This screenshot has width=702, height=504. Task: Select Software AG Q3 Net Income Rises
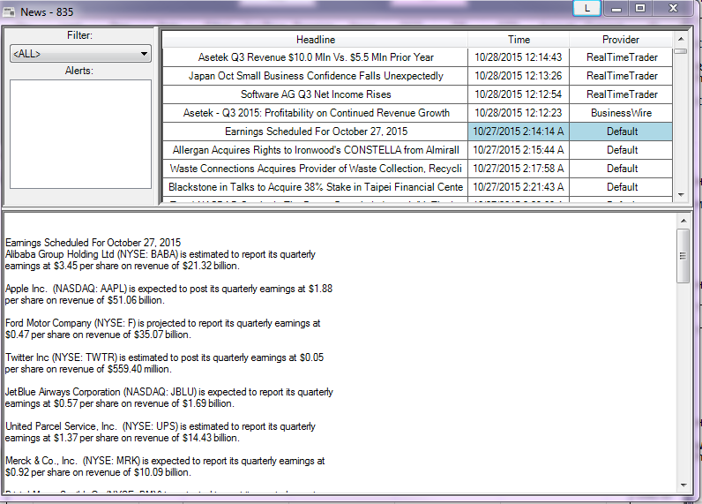[315, 94]
